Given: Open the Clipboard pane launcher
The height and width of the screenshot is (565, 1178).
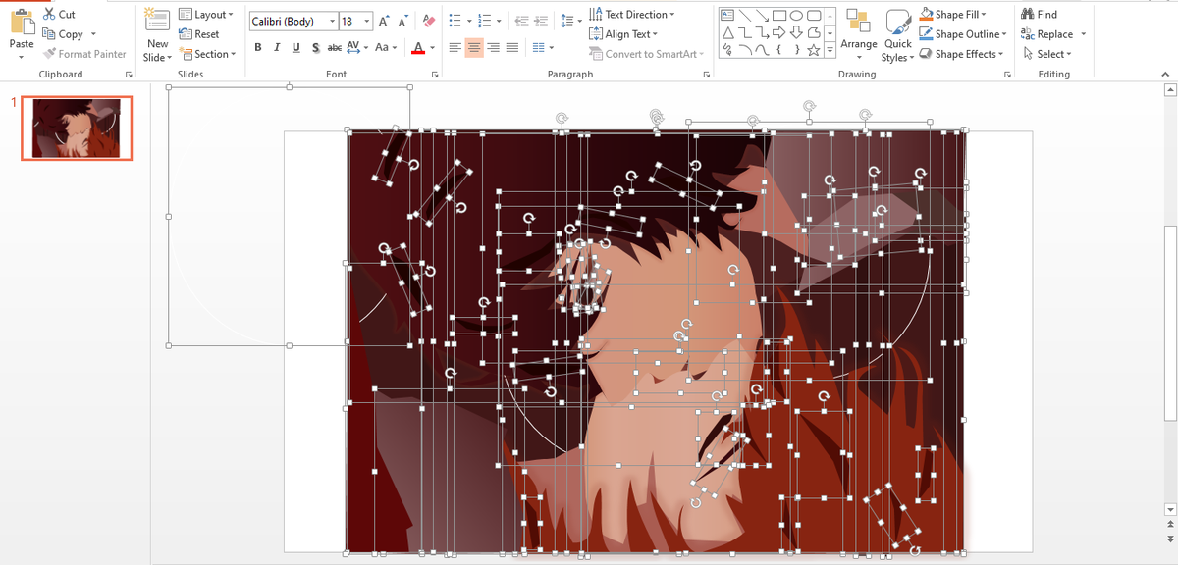Looking at the screenshot, I should click(x=129, y=75).
